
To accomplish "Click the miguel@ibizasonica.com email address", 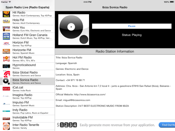I will (77, 100).
